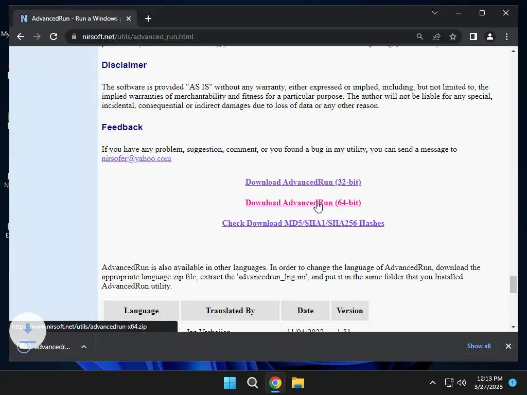Viewport: 527px width, 395px height.
Task: Open Check Download MD5/SHA1/SHA256 Hashes link
Action: pos(303,223)
